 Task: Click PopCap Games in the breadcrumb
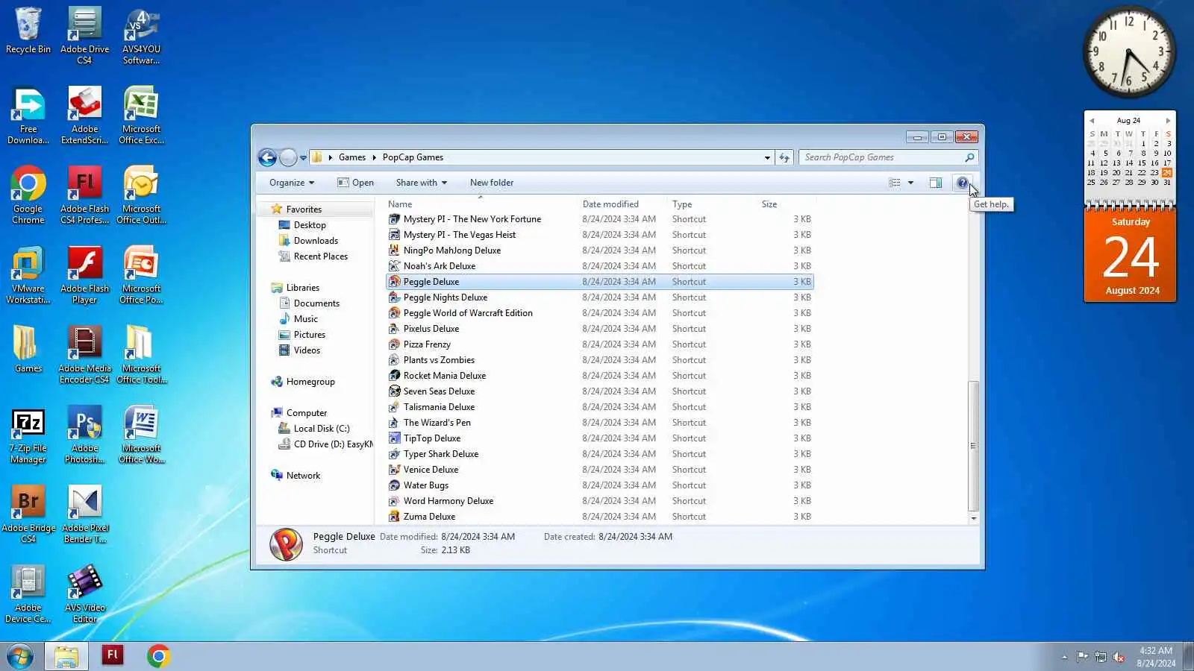[x=413, y=157]
